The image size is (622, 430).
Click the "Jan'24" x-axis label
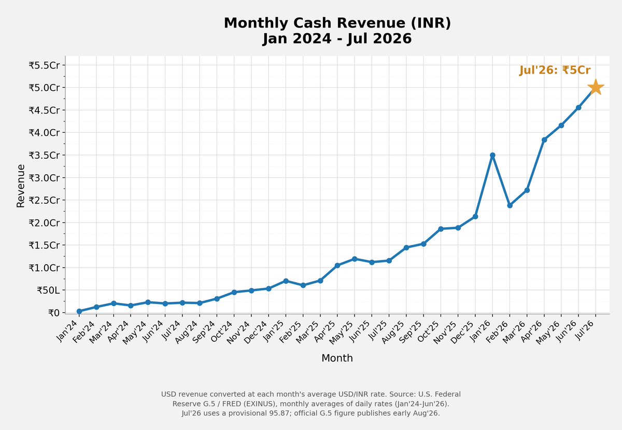[68, 330]
